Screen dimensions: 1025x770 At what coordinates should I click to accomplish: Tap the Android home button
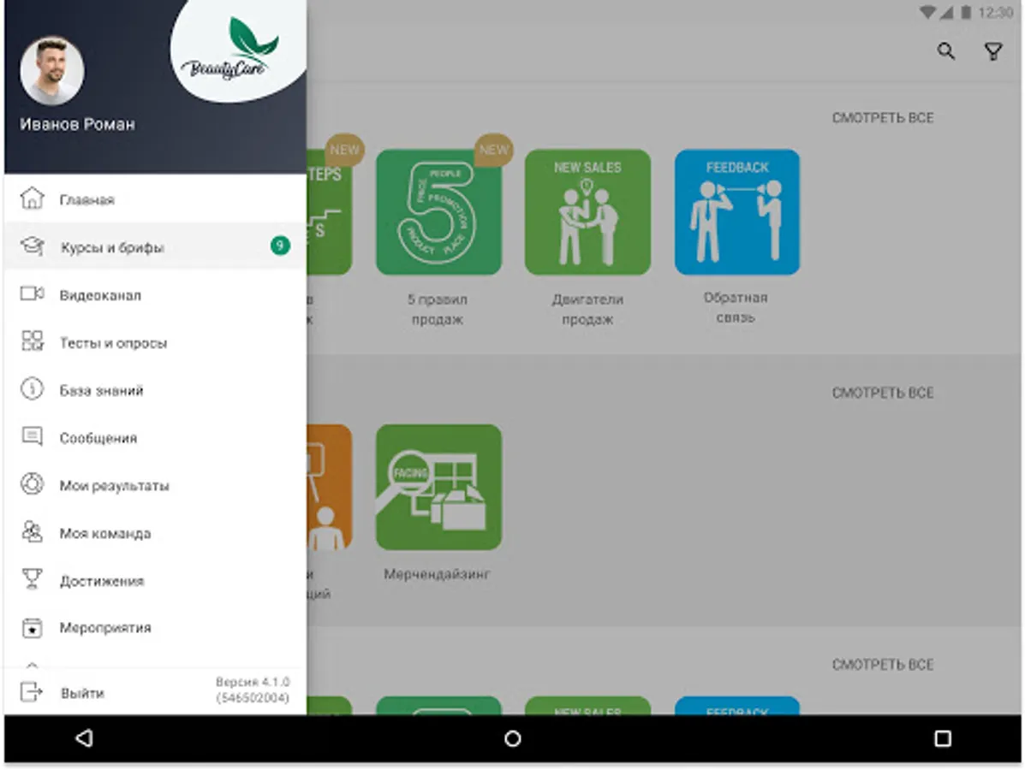(512, 738)
